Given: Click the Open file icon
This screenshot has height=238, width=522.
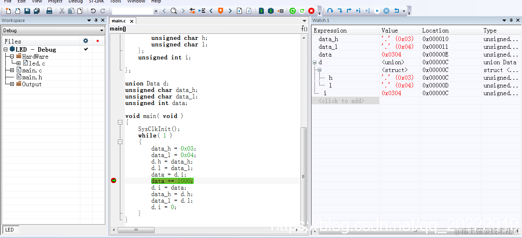Looking at the screenshot, I should [x=18, y=11].
